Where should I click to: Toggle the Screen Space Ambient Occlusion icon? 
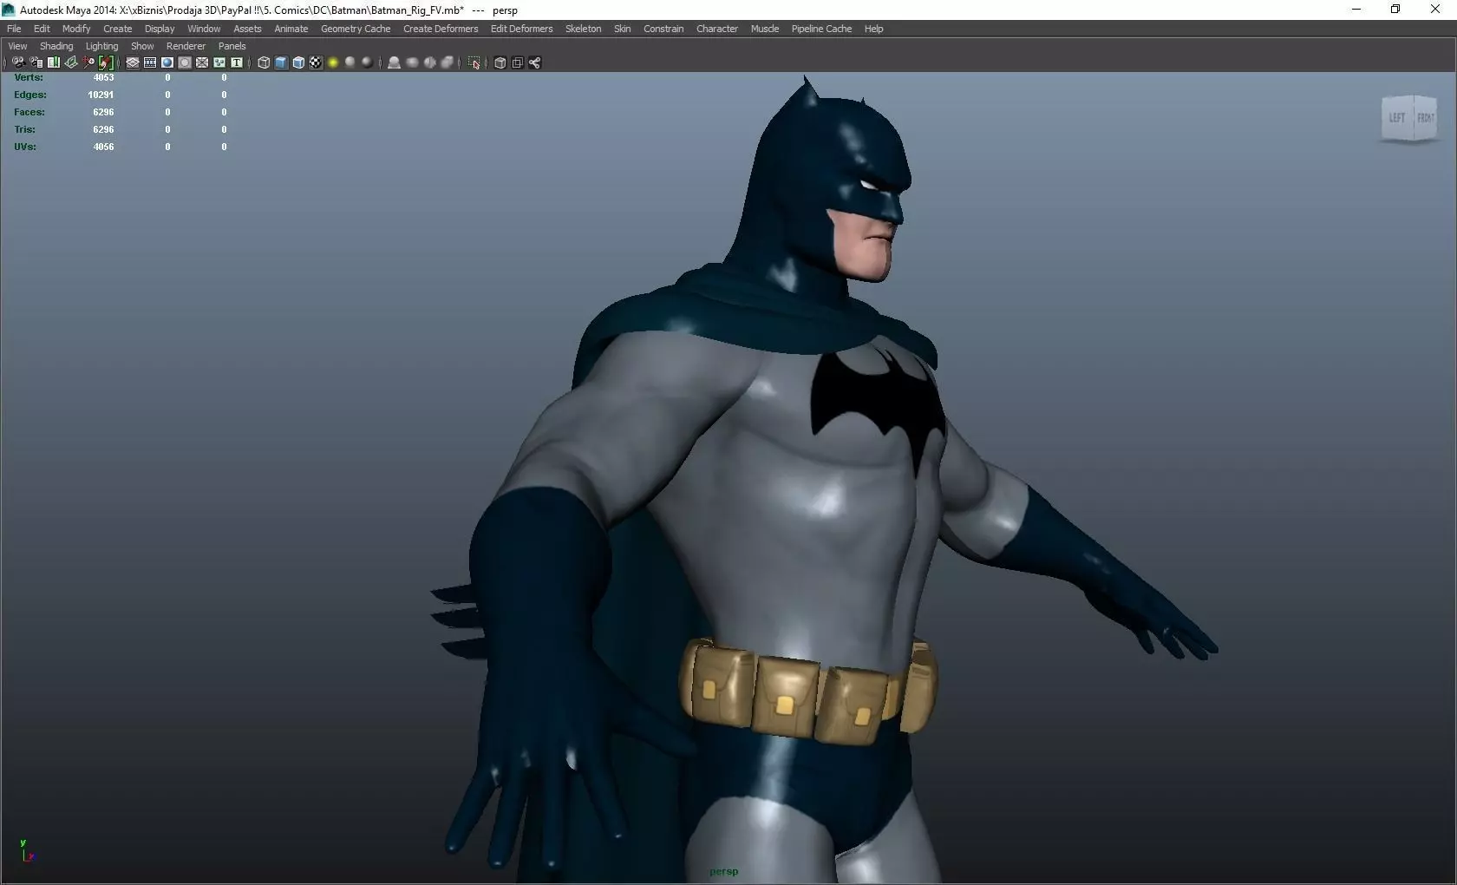tap(394, 62)
